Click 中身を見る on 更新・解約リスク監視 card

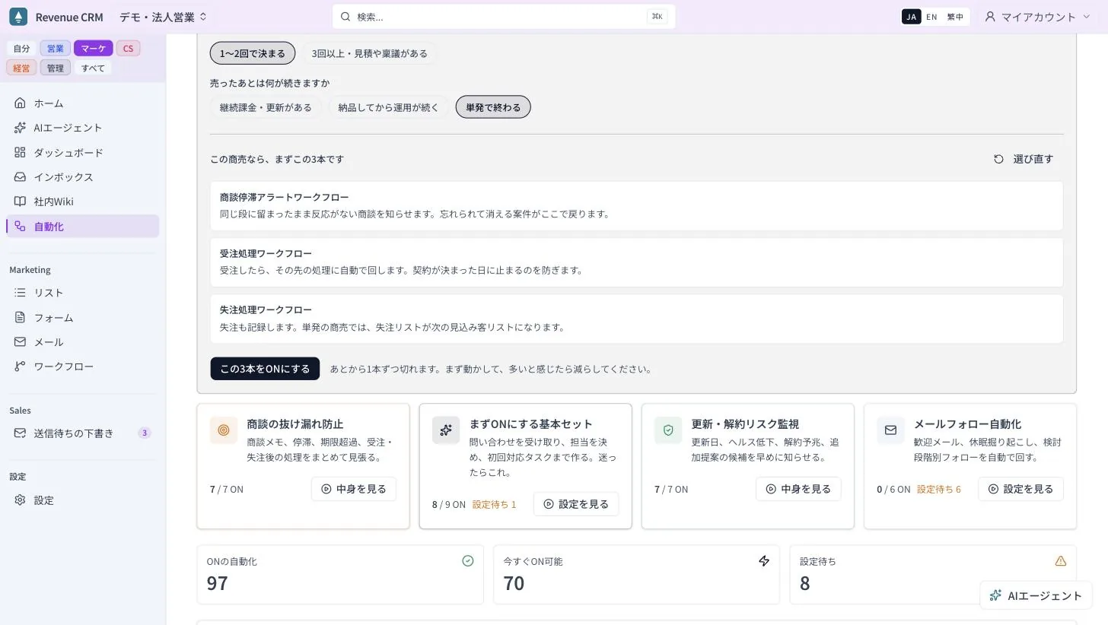point(798,489)
